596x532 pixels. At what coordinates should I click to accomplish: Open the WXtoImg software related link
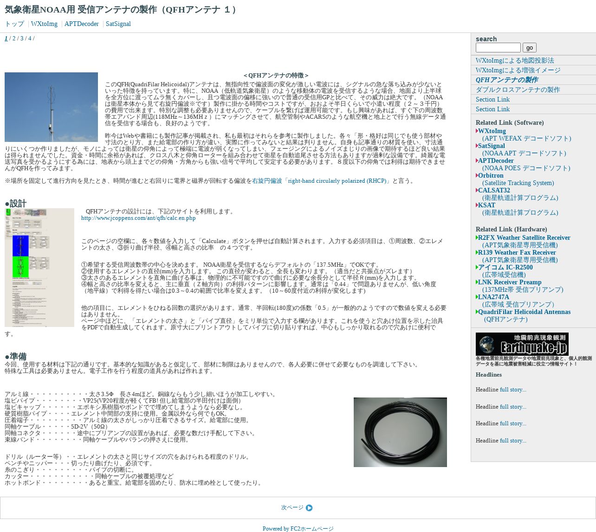492,131
